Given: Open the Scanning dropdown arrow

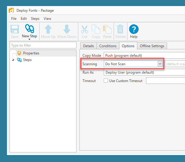Looking at the screenshot, I should click(x=160, y=64).
